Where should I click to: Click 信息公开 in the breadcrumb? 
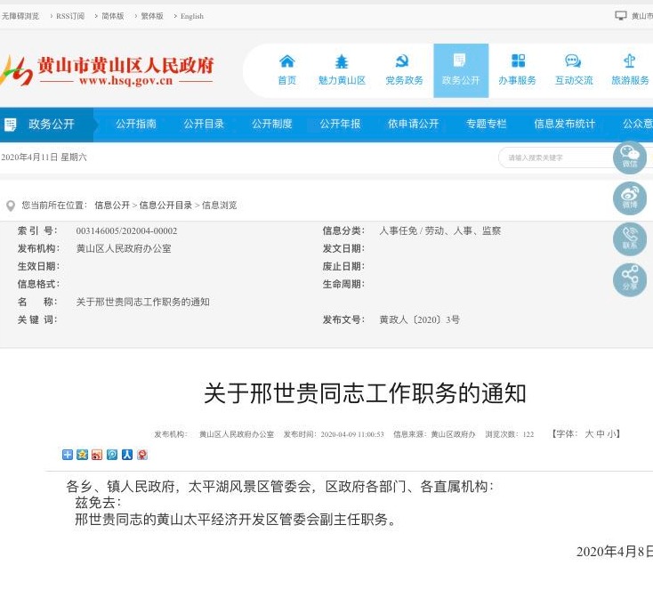112,206
